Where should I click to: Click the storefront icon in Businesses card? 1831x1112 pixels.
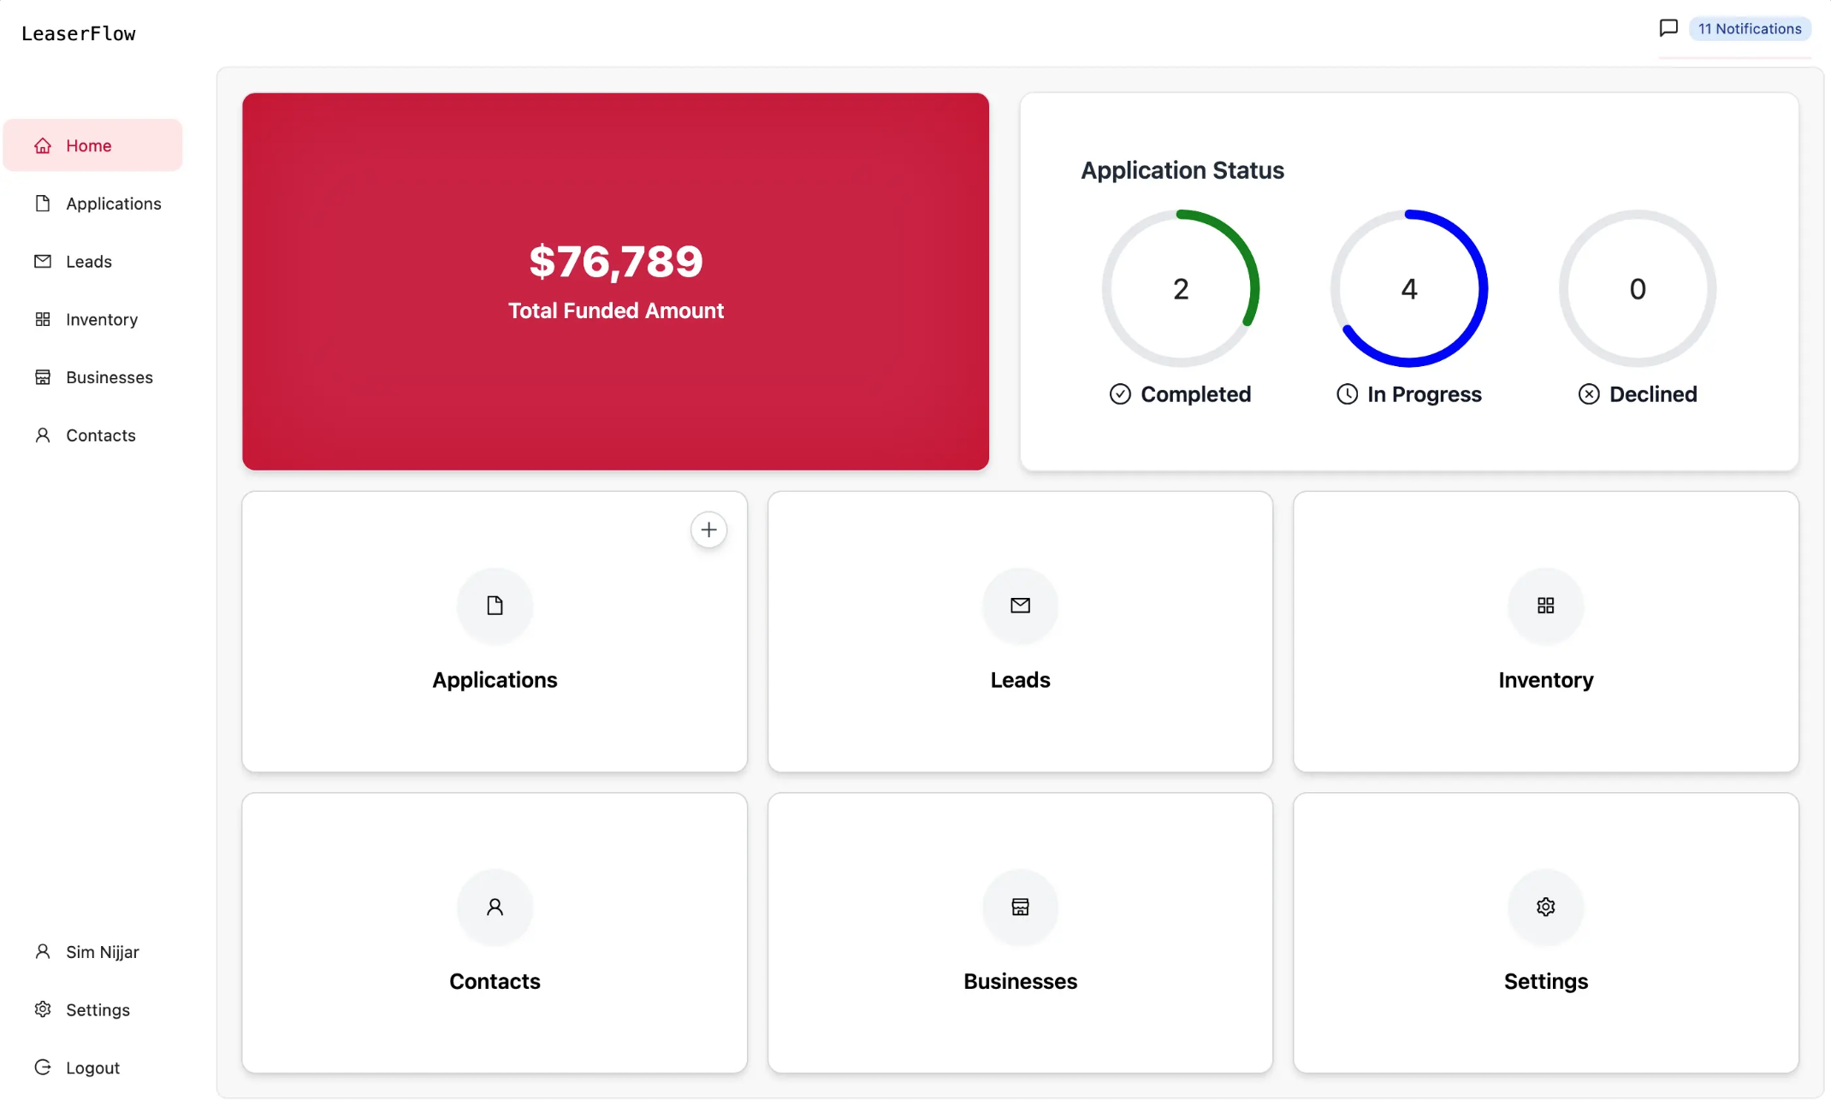click(1020, 907)
